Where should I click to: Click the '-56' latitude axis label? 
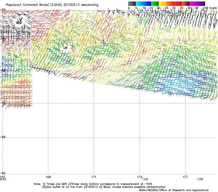[x=3, y=102]
